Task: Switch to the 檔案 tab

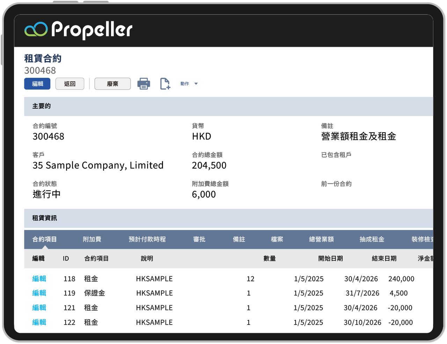Action: (x=277, y=239)
